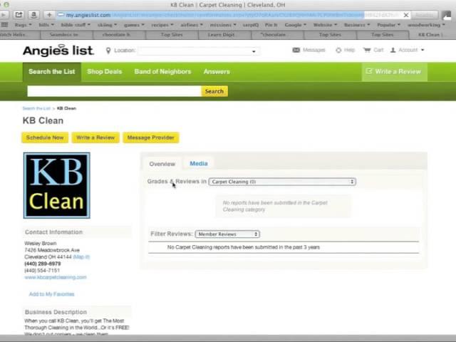This screenshot has width=456, height=342.
Task: Click the Angie's List logo
Action: click(58, 51)
